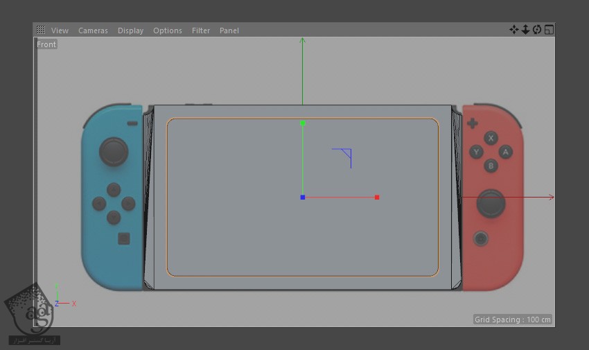Viewport: 589px width, 350px height.
Task: Open the Display menu
Action: (130, 30)
